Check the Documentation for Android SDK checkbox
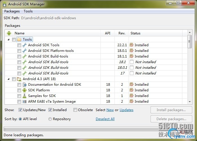Viewport: 197px width, 141px height. coord(19,85)
